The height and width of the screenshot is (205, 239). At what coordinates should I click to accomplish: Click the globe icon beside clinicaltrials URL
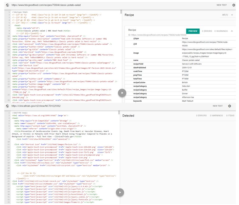click(x=7, y=106)
